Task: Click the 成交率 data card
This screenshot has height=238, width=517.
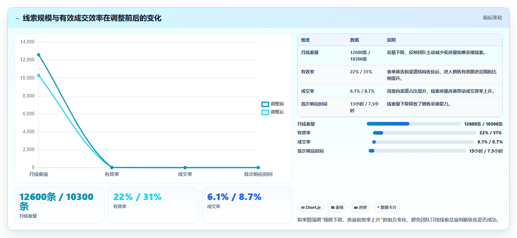Action: pos(247,205)
